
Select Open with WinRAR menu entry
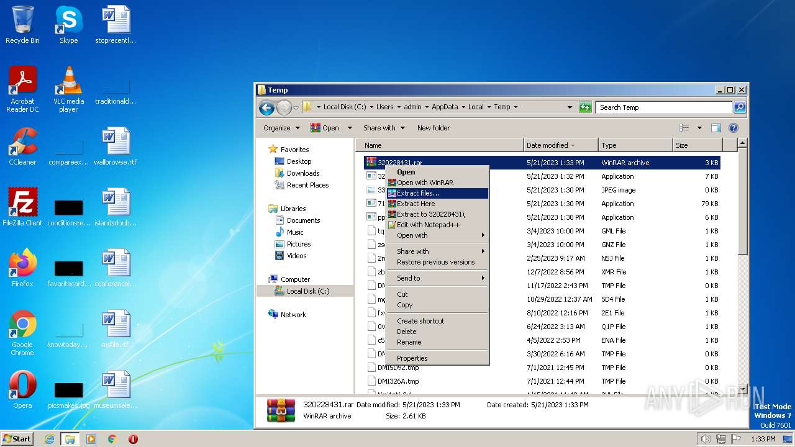coord(437,183)
